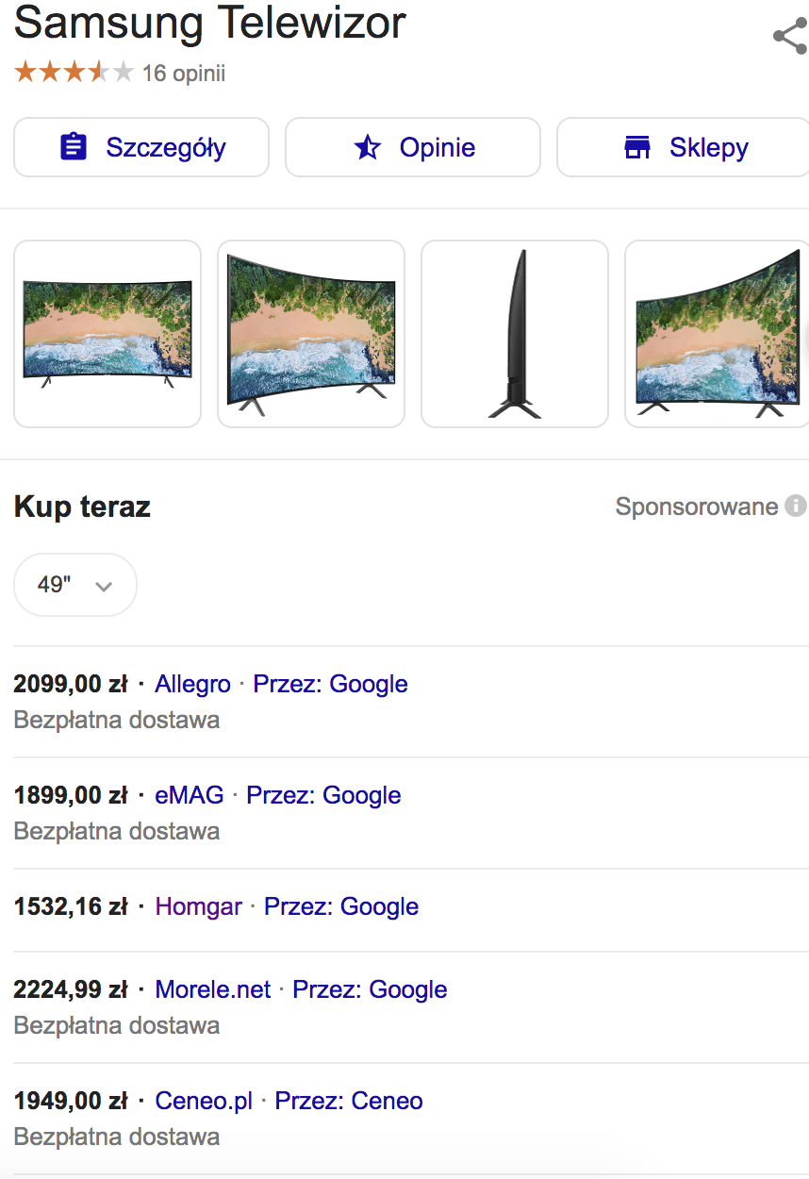
Task: Click the star icon in Opinie
Action: pyautogui.click(x=367, y=147)
